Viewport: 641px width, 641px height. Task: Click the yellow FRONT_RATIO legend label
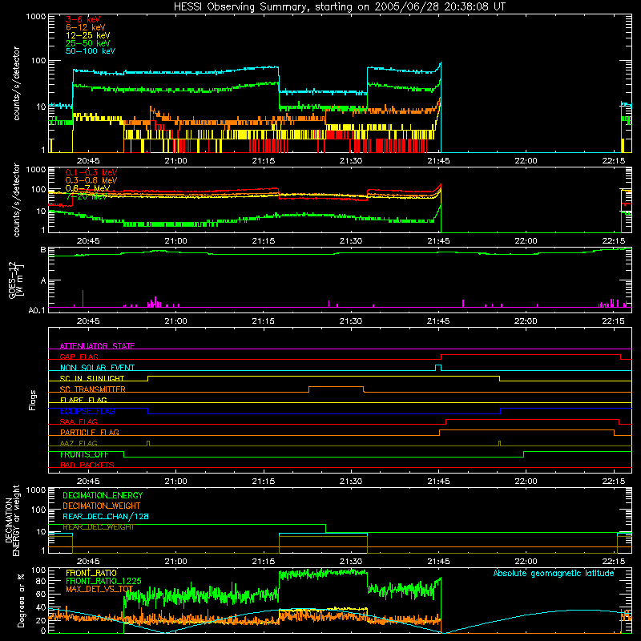click(x=91, y=573)
